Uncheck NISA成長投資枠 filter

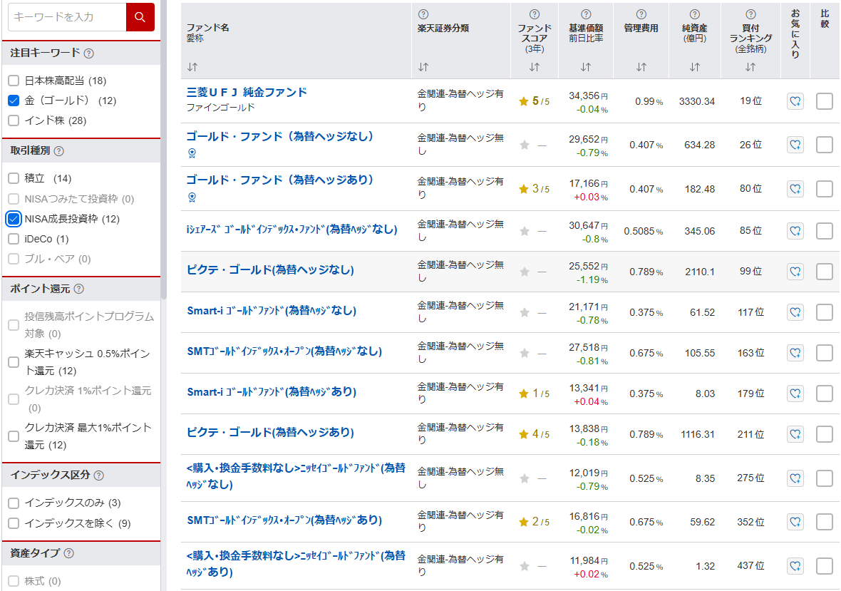[x=14, y=219]
